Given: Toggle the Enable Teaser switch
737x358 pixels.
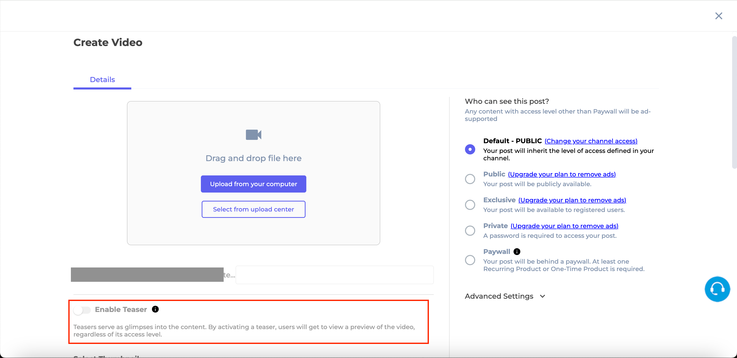Looking at the screenshot, I should click(82, 309).
